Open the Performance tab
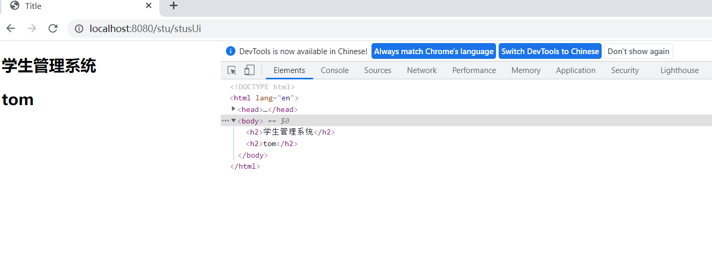Viewport: 712px width, 278px height. pos(474,70)
